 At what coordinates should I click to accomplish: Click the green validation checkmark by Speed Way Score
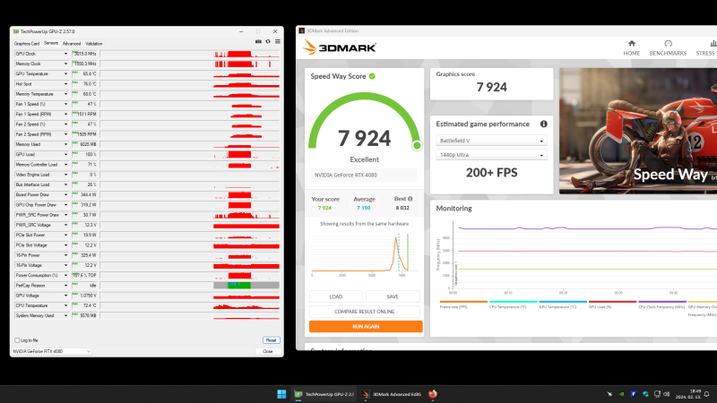coord(372,76)
